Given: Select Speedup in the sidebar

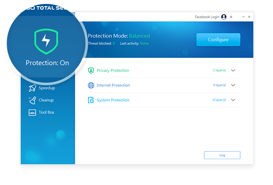Looking at the screenshot, I should tap(47, 88).
